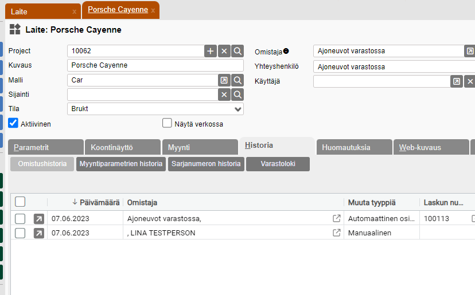Click the 07.06.2023 date in LINA TESTPERSON row
The height and width of the screenshot is (295, 475).
71,233
